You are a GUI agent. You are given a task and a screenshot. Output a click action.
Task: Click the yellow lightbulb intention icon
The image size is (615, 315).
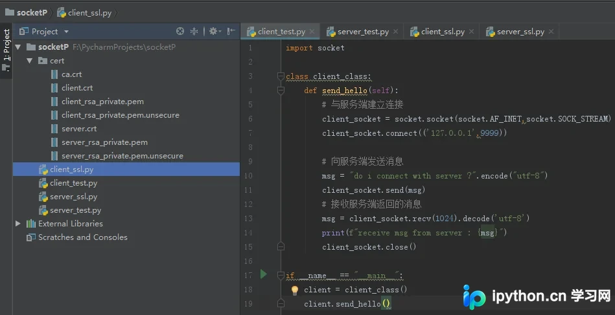click(x=295, y=290)
